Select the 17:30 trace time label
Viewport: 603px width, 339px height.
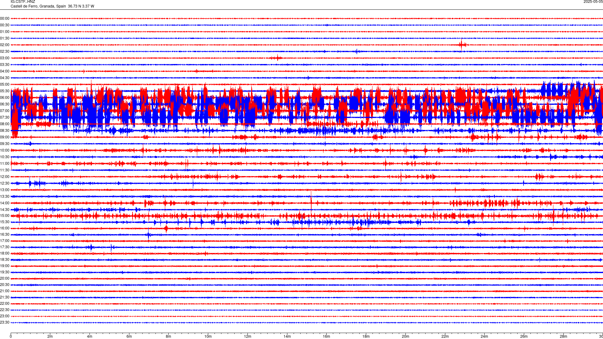click(5, 247)
